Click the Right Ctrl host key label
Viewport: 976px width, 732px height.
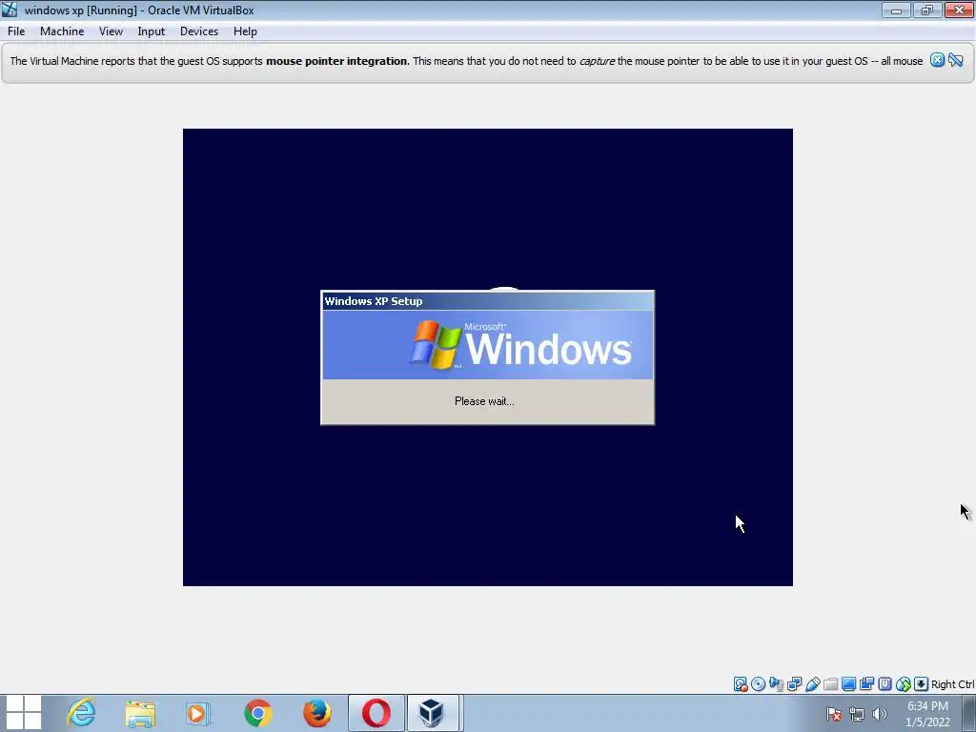pos(953,684)
